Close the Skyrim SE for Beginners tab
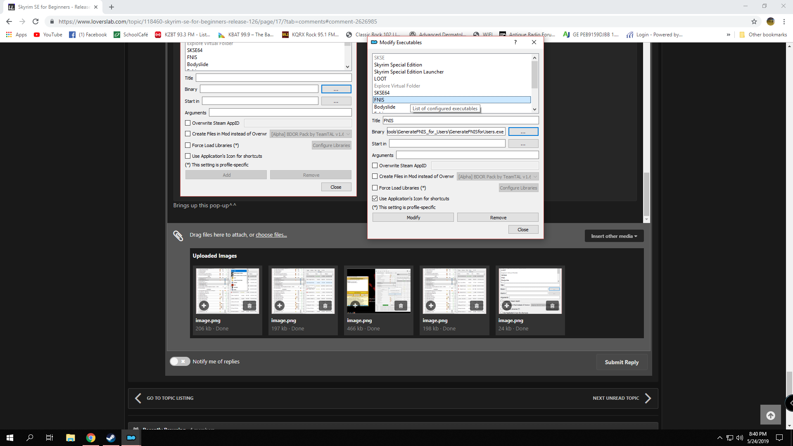 pos(96,7)
